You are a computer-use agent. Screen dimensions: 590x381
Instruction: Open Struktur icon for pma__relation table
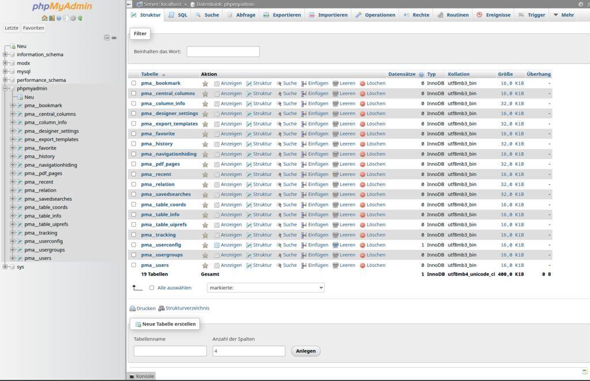coord(249,184)
